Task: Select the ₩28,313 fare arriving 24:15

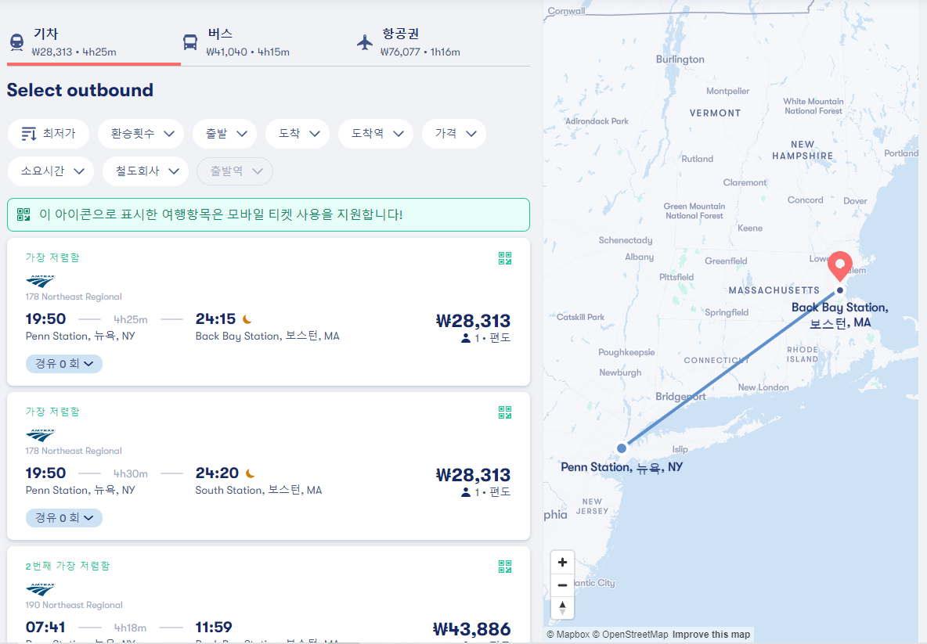Action: coord(473,321)
